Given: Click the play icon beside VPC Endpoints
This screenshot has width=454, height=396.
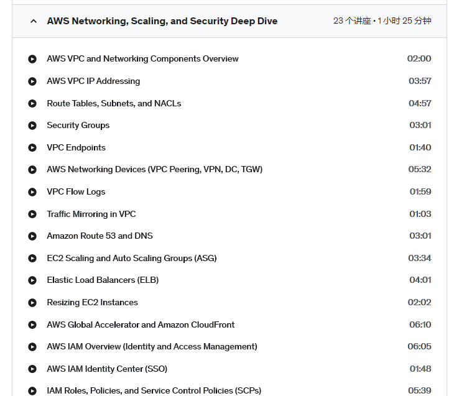Looking at the screenshot, I should click(32, 147).
